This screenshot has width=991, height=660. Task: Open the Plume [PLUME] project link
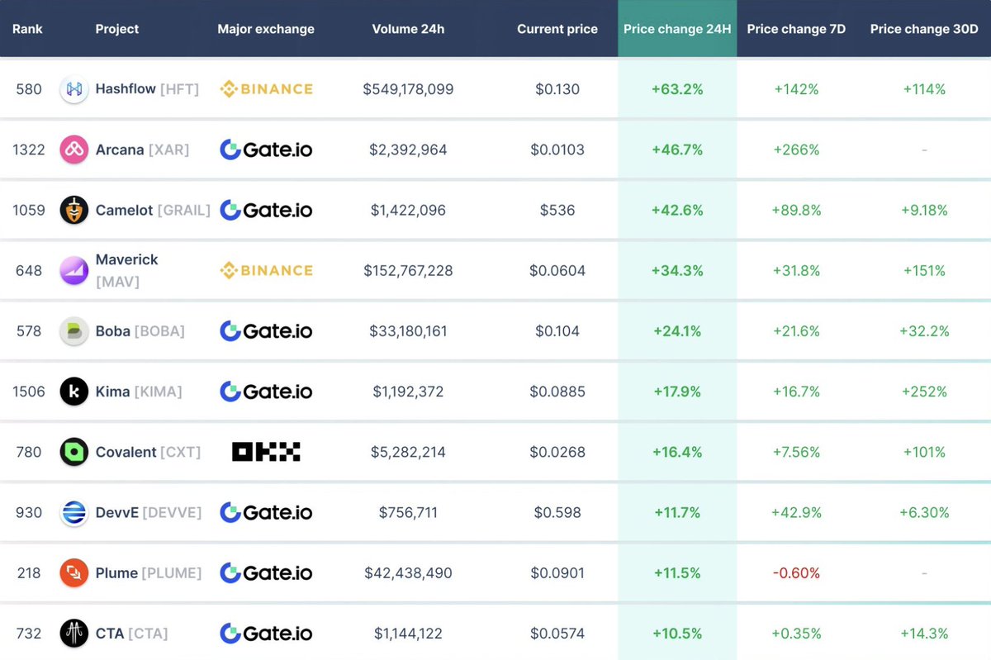point(149,572)
